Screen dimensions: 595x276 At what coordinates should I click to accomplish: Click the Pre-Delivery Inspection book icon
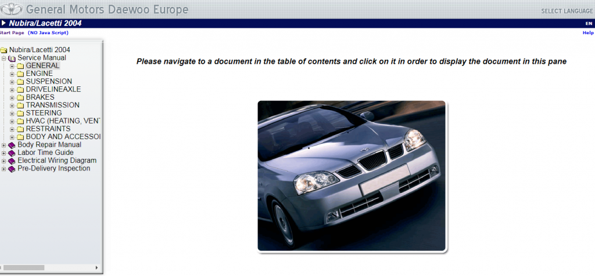[12, 169]
